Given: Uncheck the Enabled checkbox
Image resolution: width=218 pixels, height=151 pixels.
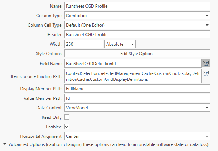Looking at the screenshot, I should [x=67, y=127].
